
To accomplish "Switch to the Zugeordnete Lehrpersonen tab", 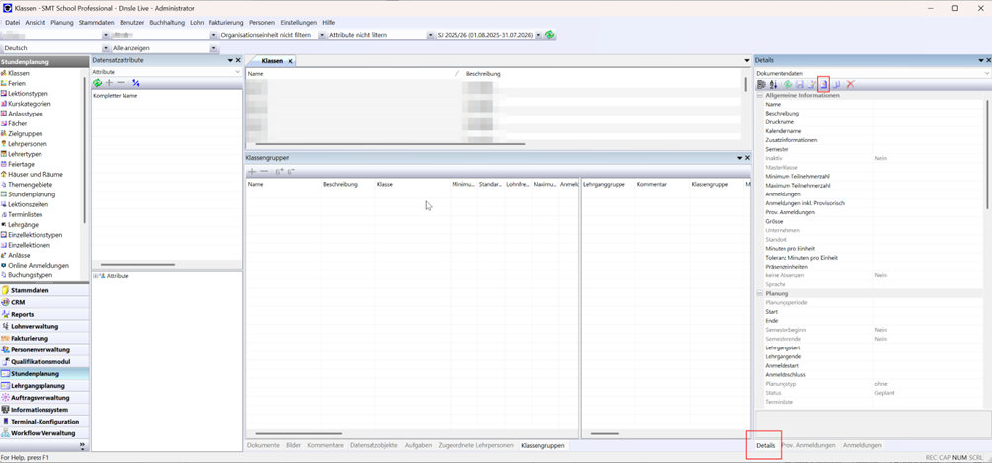I will (477, 445).
